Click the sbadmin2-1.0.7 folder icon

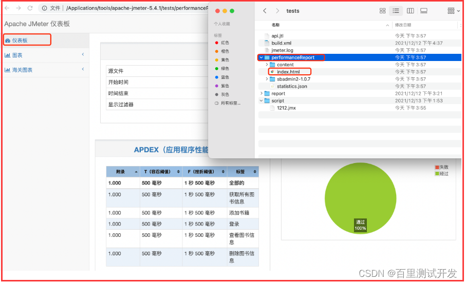point(272,79)
